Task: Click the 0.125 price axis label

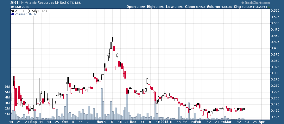Action: pyautogui.click(x=275, y=117)
